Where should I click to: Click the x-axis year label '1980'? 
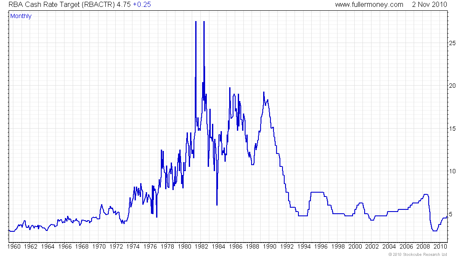(184, 246)
